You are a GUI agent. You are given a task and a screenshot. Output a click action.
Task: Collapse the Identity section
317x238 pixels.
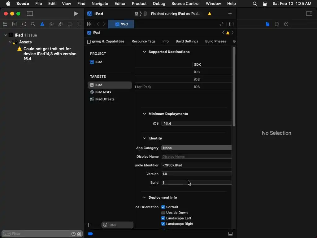144,138
